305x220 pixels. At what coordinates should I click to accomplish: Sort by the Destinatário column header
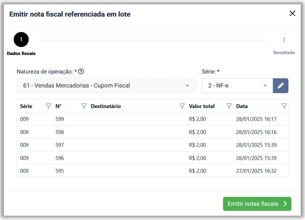point(106,106)
